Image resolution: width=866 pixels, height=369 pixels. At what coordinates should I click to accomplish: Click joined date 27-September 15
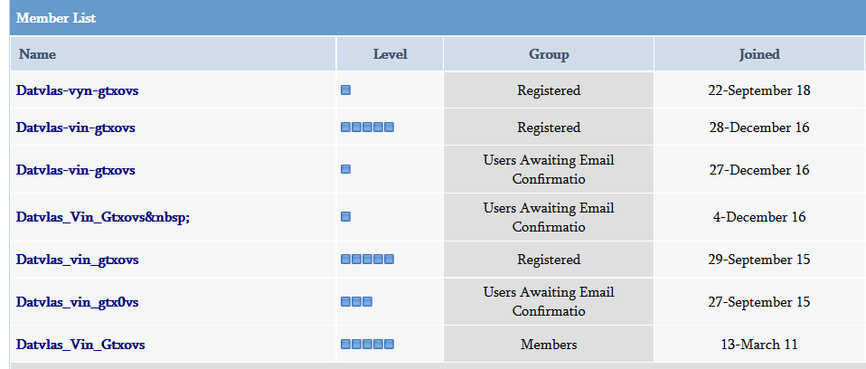(x=759, y=302)
